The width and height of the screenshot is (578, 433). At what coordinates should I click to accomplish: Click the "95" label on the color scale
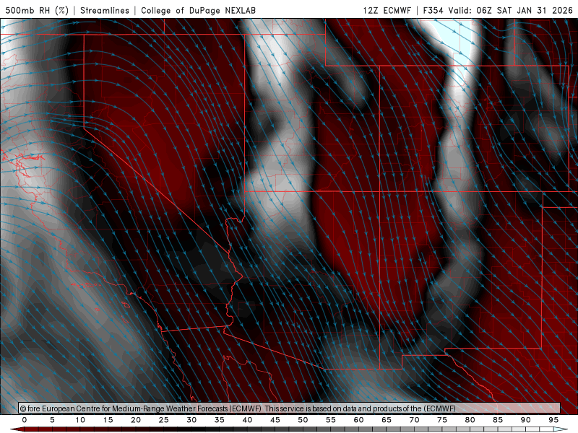click(x=553, y=420)
